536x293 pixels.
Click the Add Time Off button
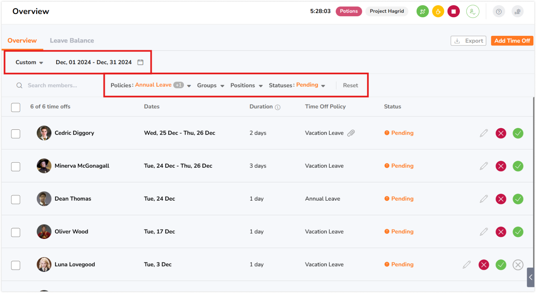(512, 41)
